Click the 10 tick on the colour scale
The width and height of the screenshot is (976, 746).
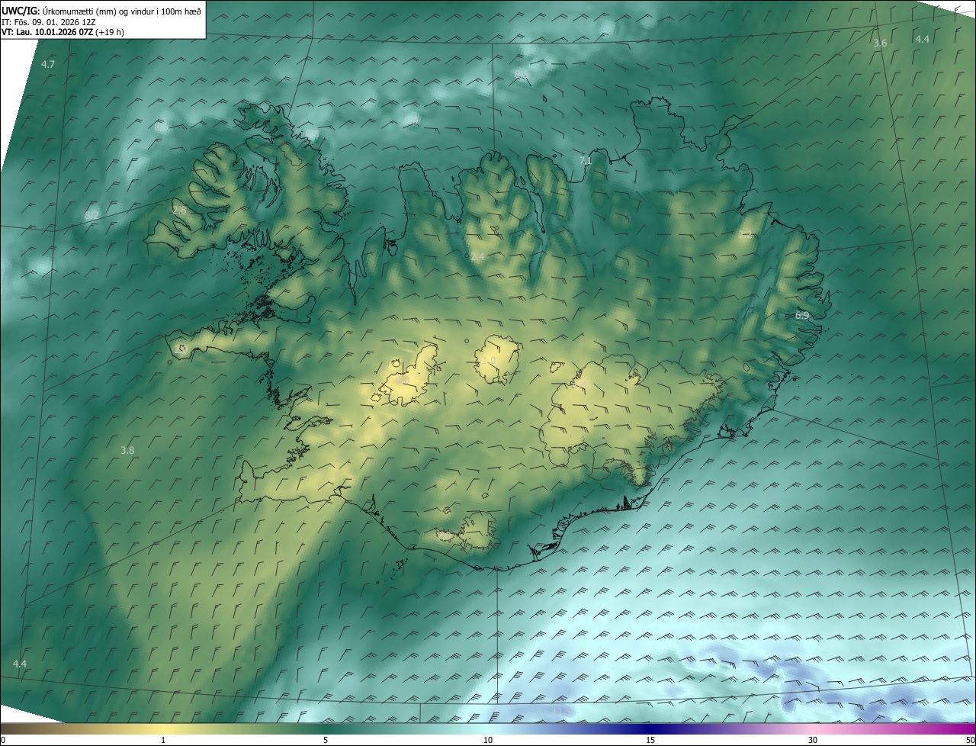[488, 740]
